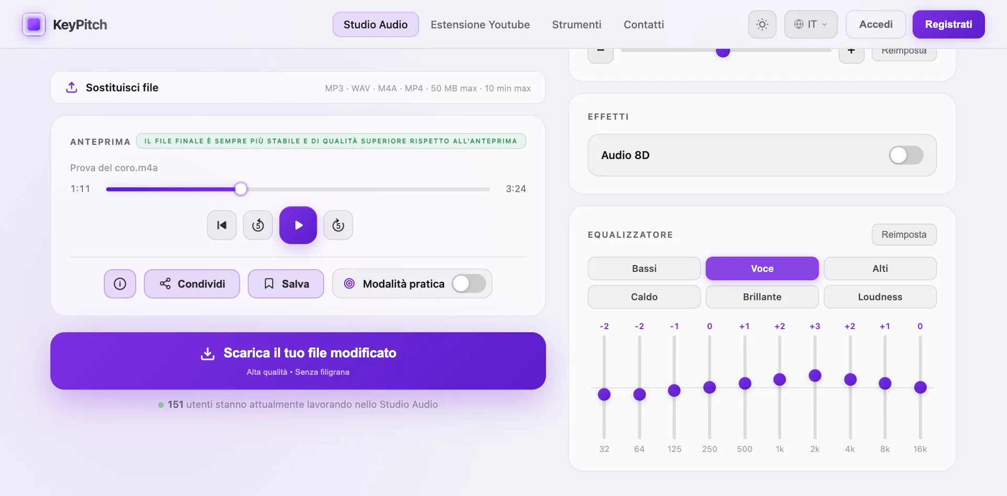Click the playback position slider handle
Viewport: 1007px width, 496px height.
[x=241, y=189]
